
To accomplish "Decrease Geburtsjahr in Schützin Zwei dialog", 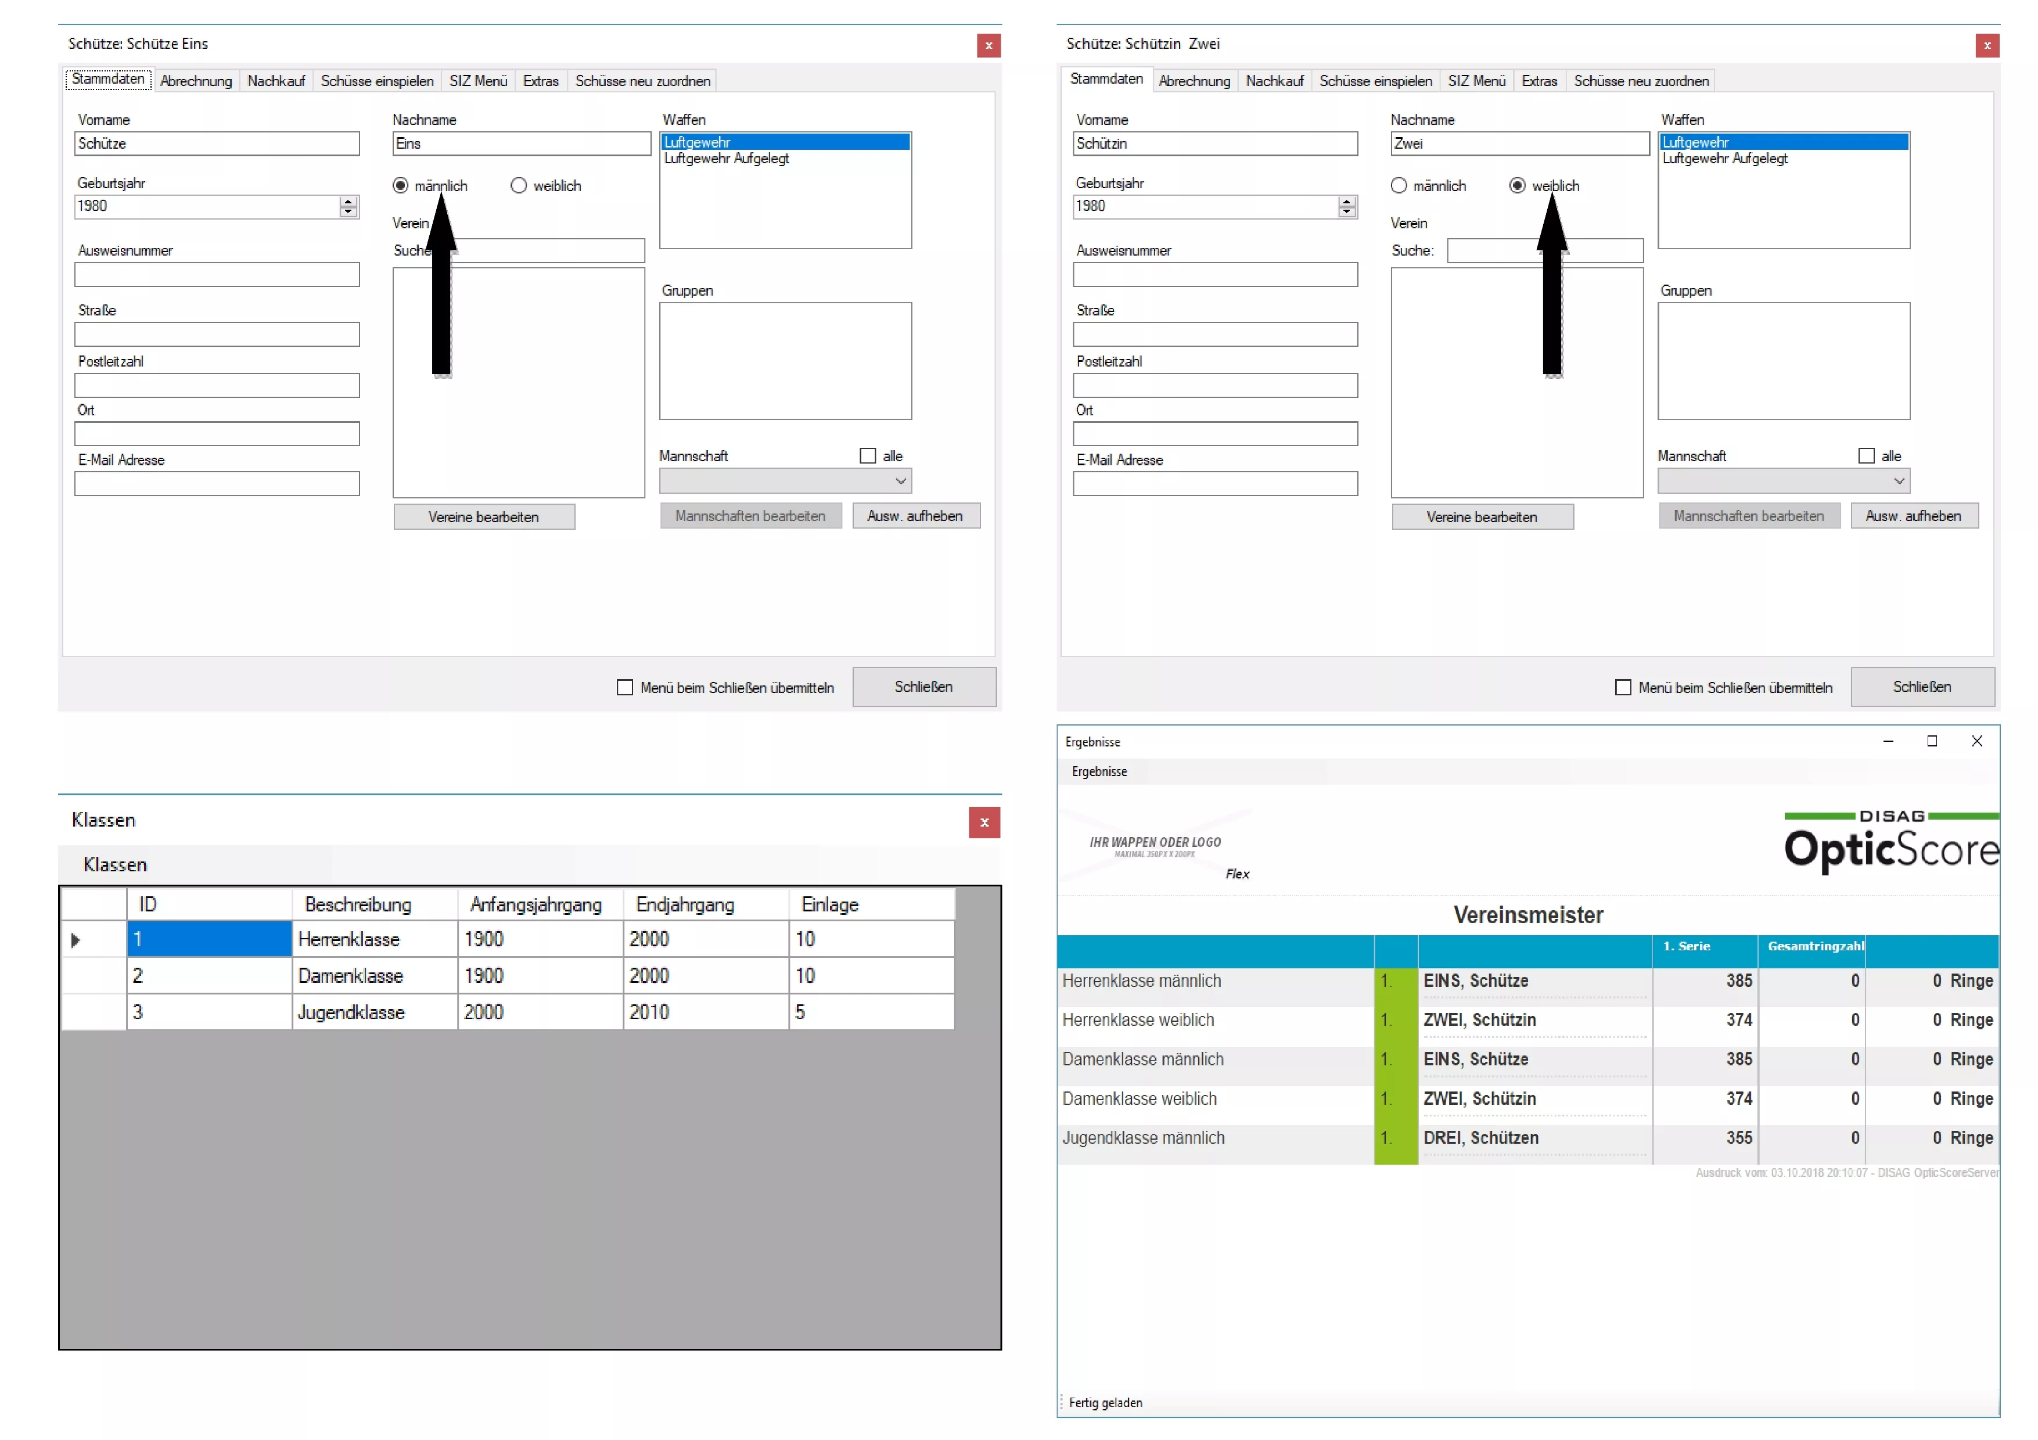I will tap(1346, 212).
